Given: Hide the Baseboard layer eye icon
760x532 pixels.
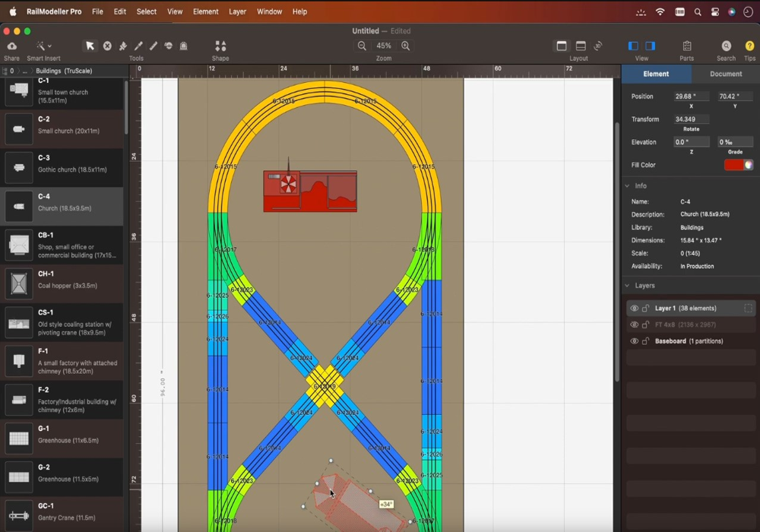Looking at the screenshot, I should click(x=634, y=341).
